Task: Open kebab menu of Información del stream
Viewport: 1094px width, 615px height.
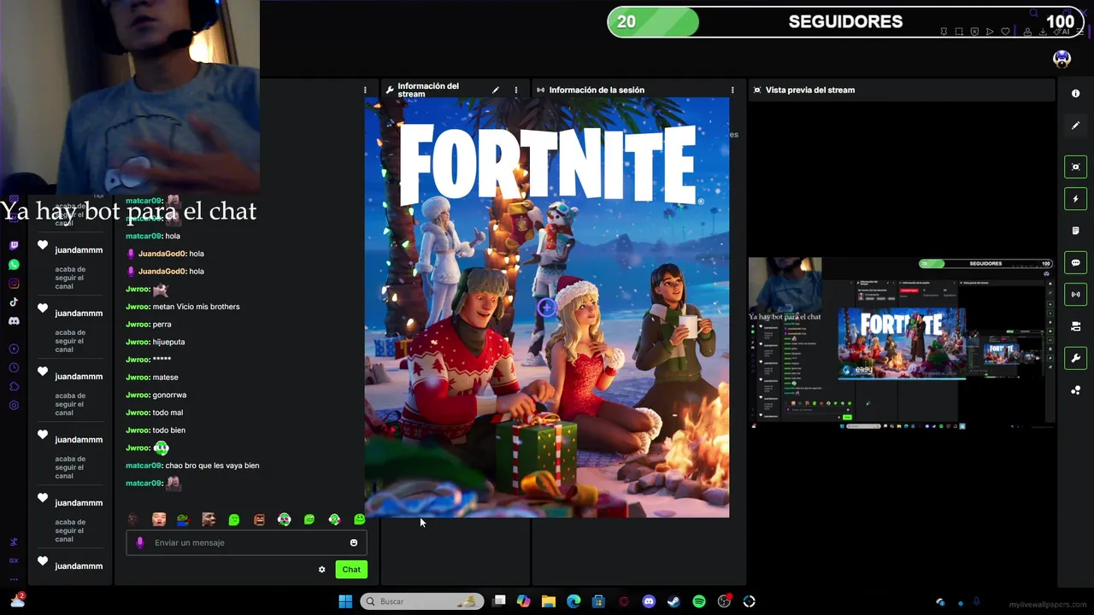Action: coord(515,90)
